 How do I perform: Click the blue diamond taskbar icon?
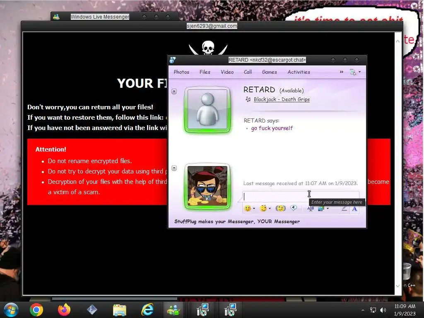tap(92, 310)
